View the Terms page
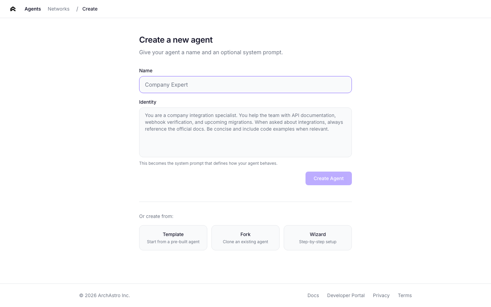Image resolution: width=491 pixels, height=307 pixels. (405, 295)
